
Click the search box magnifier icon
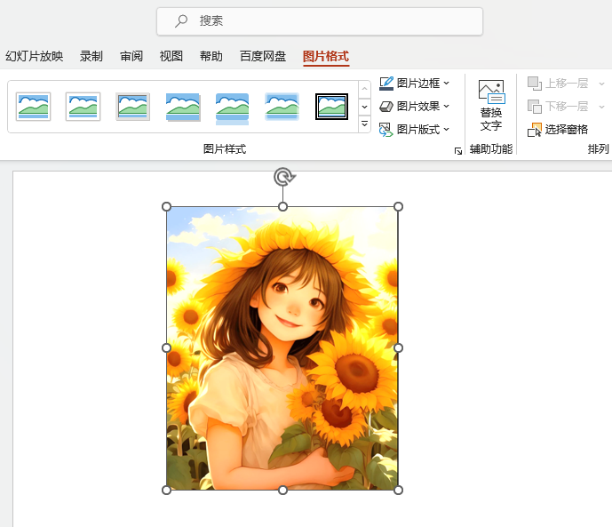coord(180,20)
